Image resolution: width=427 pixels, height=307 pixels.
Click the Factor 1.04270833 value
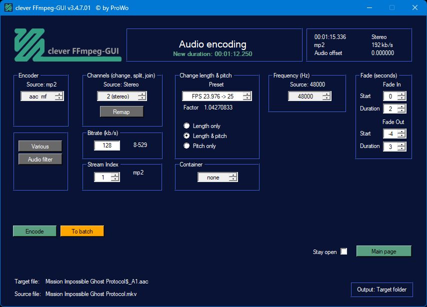[x=218, y=107]
